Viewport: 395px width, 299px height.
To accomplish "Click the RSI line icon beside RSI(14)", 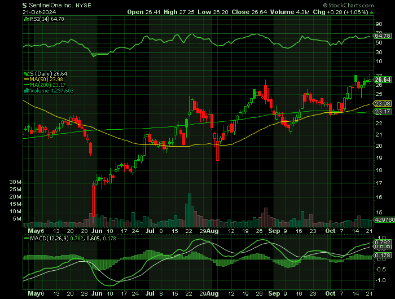I will tap(27, 19).
